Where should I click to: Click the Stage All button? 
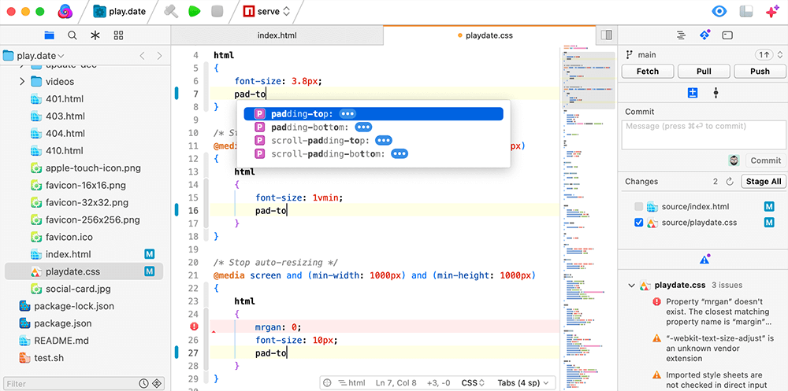pyautogui.click(x=764, y=181)
